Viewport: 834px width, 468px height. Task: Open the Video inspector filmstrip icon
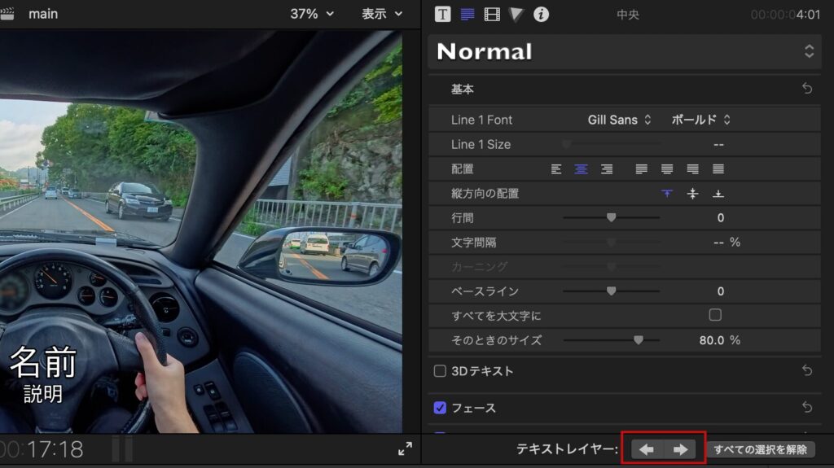tap(492, 14)
